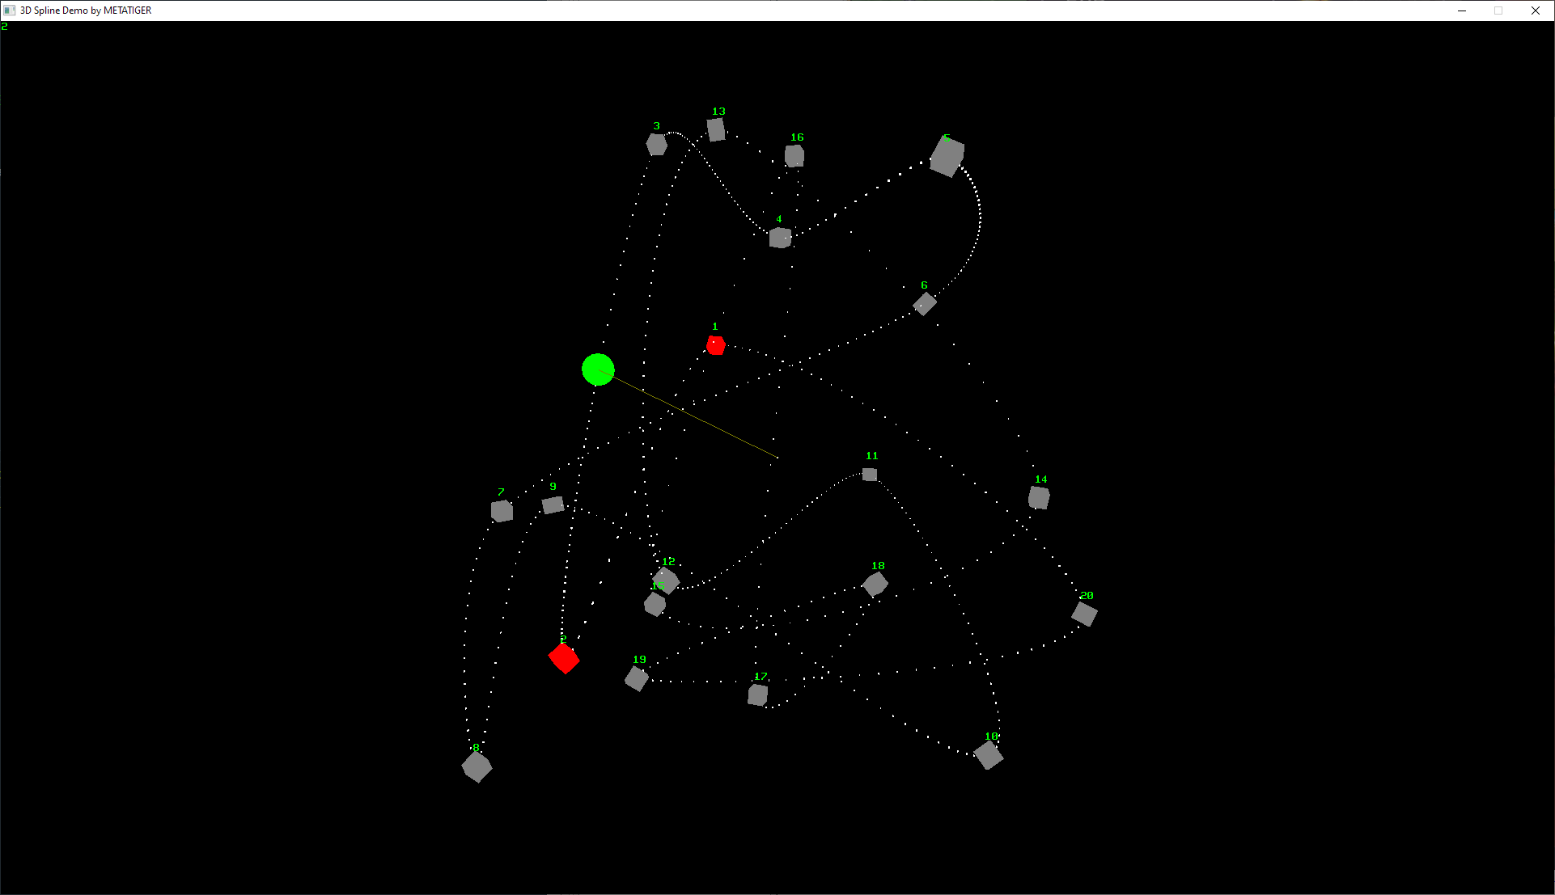The width and height of the screenshot is (1555, 895).
Task: Select the gray cube labeled 8
Action: click(x=477, y=766)
